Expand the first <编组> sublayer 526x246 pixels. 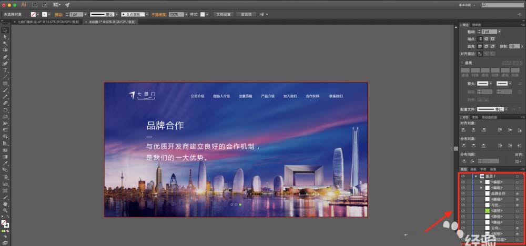click(481, 182)
